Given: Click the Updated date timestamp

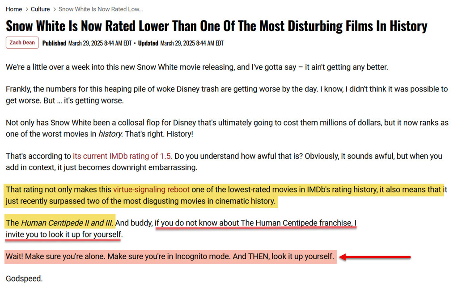Looking at the screenshot, I should point(191,43).
